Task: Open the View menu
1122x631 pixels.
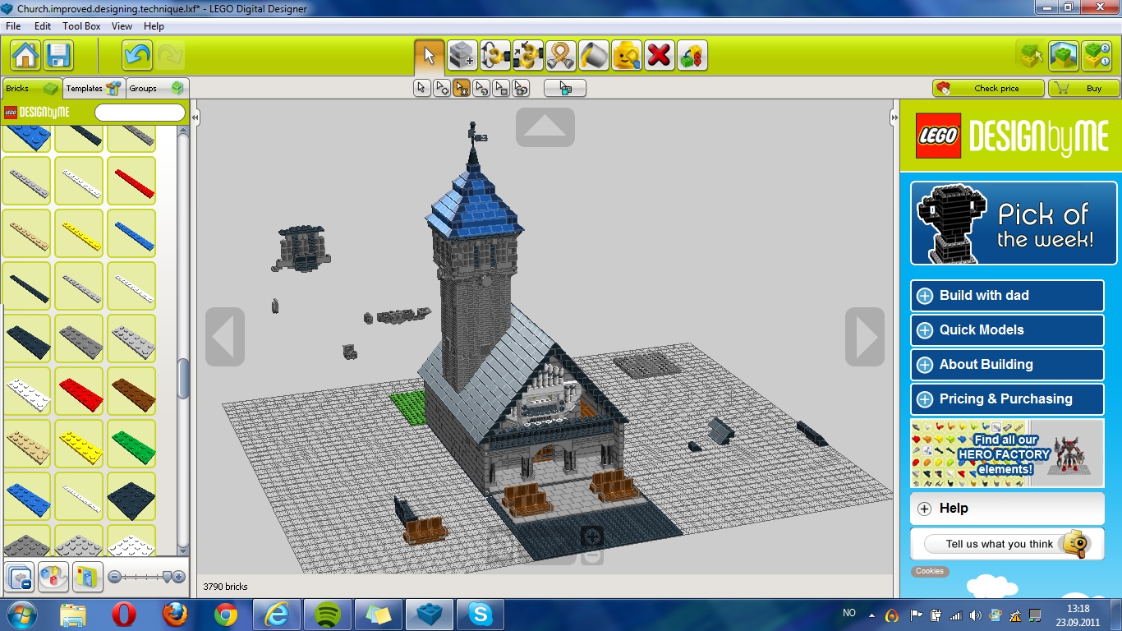Action: click(122, 26)
